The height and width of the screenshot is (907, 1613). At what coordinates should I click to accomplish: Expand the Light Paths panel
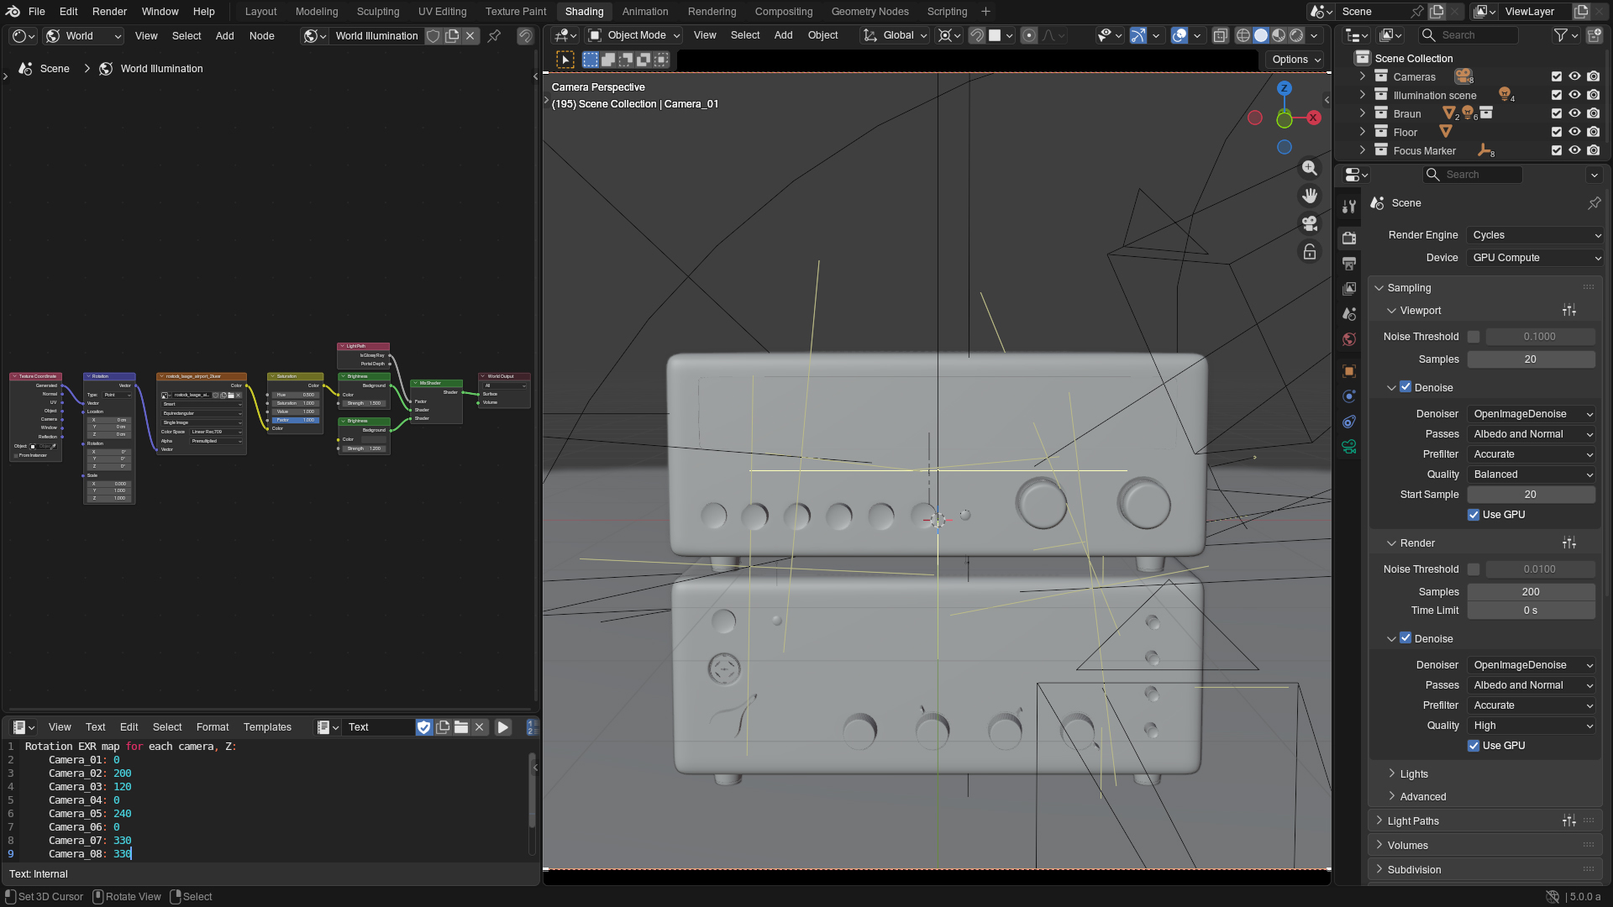(x=1413, y=820)
